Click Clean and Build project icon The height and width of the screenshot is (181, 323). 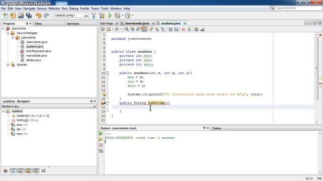click(101, 16)
